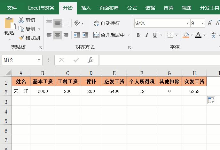Click the font size field showing 9
Viewport: 220px width, 150px height.
(195, 23)
